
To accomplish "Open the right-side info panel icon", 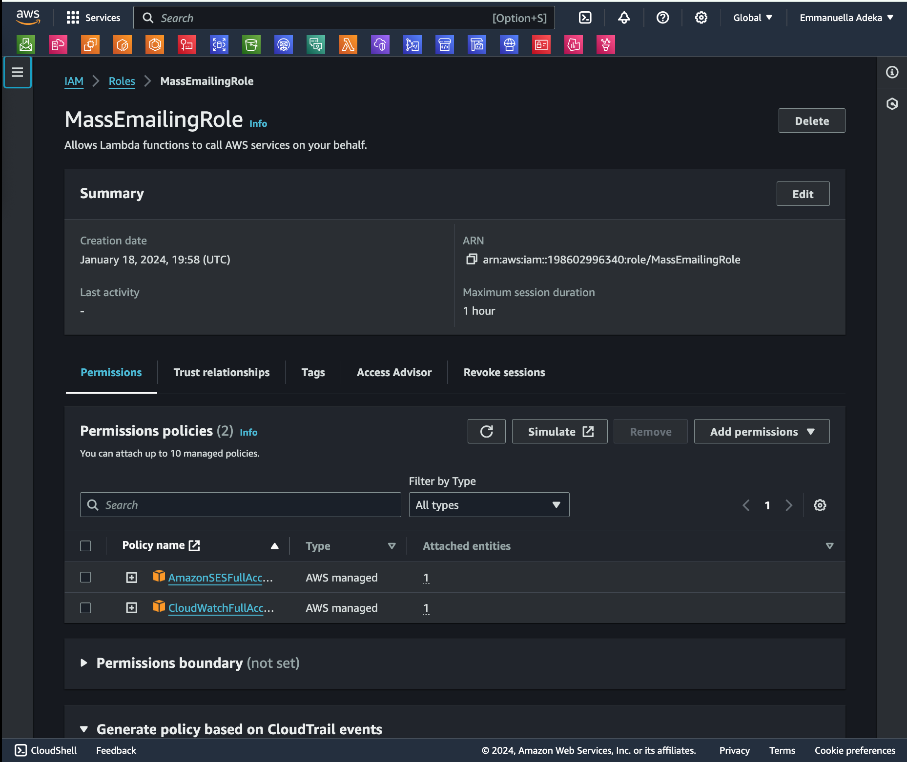I will (x=892, y=72).
